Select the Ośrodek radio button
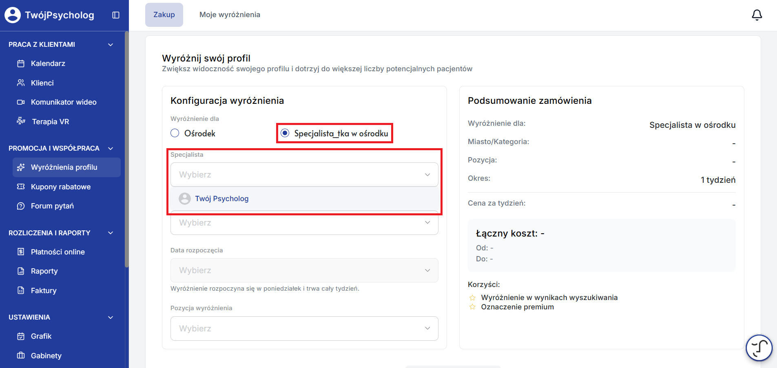The height and width of the screenshot is (368, 777). pos(175,133)
